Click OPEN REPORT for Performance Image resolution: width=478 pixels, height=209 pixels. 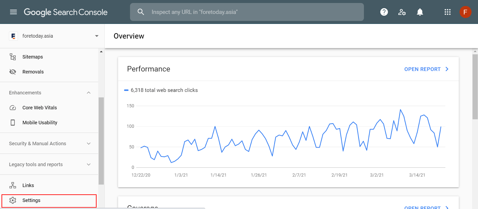tap(426, 69)
